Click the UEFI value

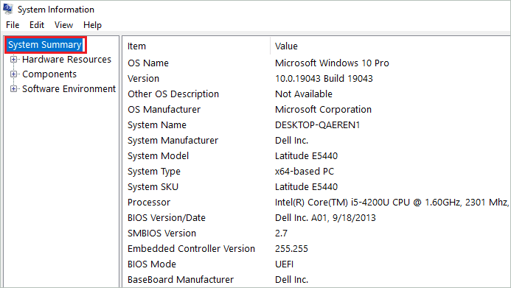(284, 264)
